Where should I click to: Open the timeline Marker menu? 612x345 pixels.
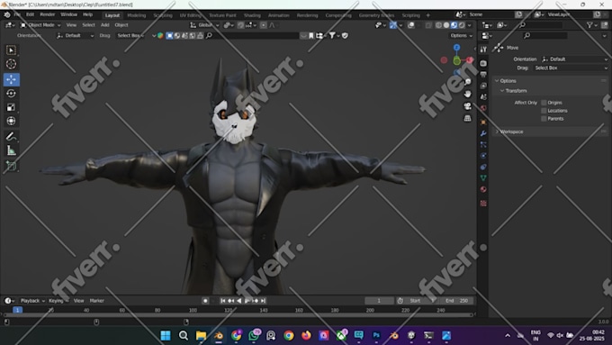(97, 301)
